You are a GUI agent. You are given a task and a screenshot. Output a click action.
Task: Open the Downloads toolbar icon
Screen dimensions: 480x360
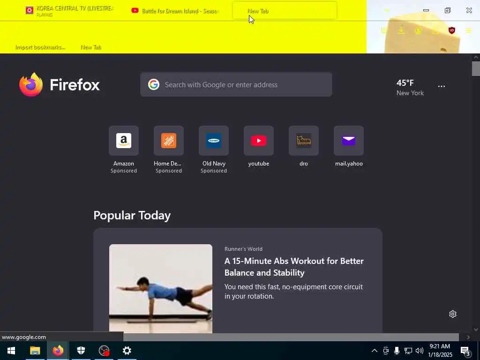pyautogui.click(x=401, y=30)
